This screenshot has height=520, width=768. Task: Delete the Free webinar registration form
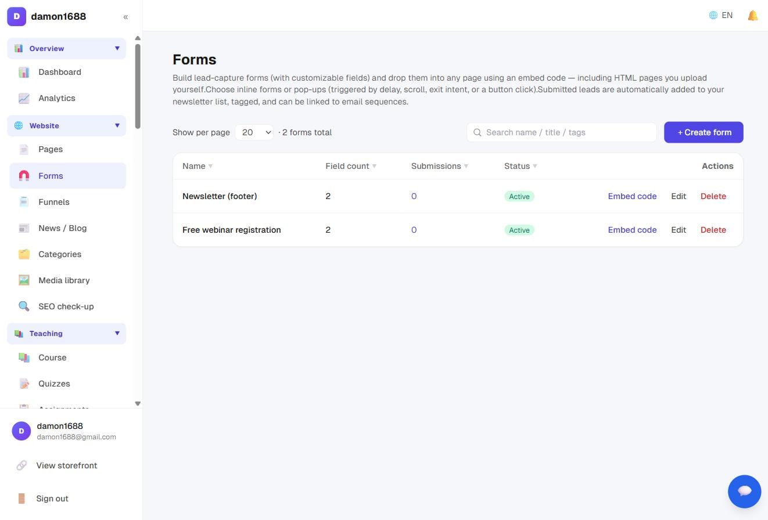[x=713, y=230]
